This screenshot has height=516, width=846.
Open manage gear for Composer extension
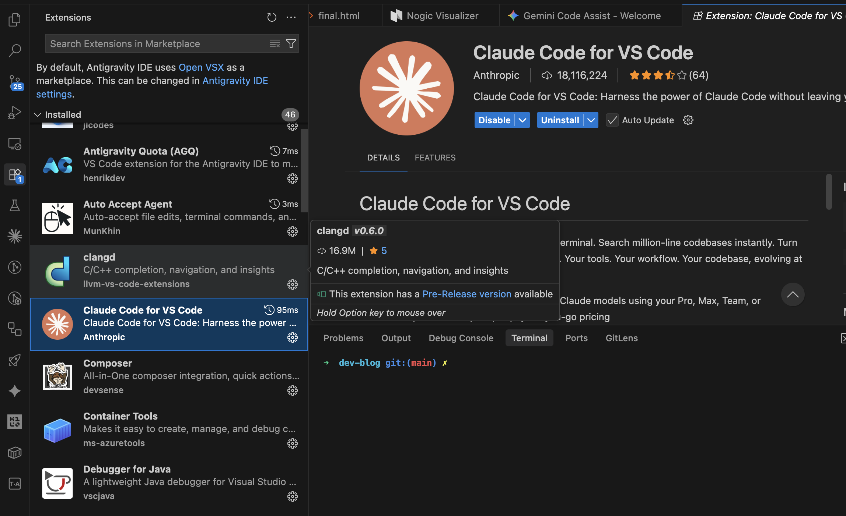293,390
